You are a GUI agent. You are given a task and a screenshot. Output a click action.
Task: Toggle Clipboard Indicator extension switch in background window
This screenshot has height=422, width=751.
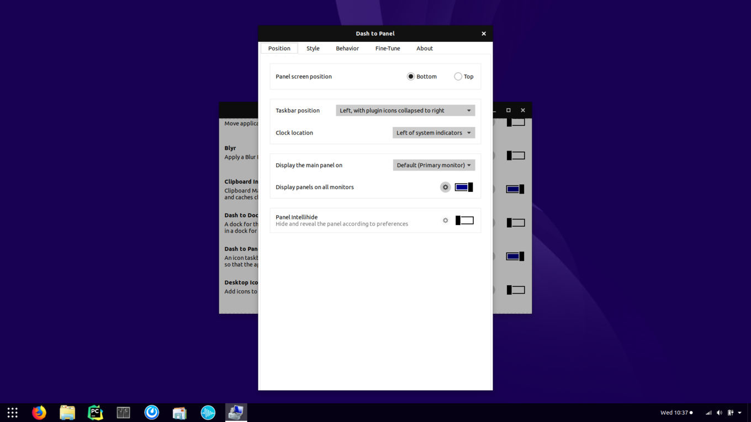pyautogui.click(x=516, y=189)
